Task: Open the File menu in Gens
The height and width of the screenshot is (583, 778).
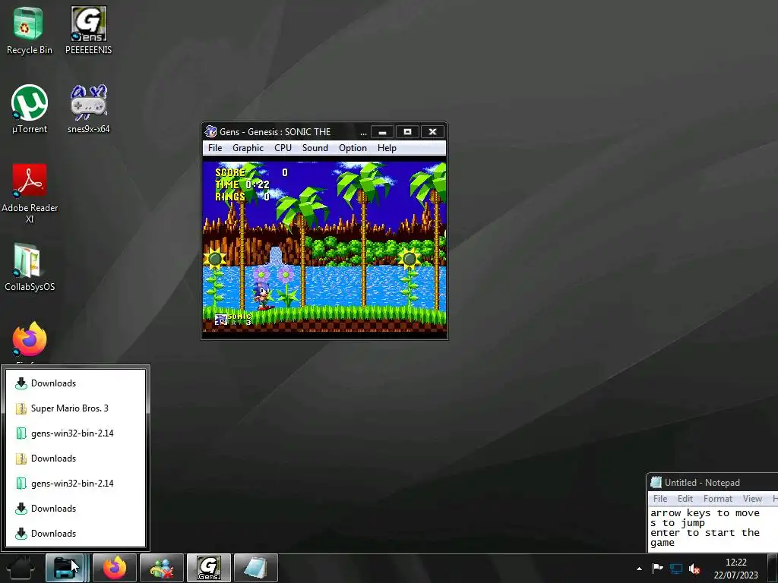Action: [215, 148]
